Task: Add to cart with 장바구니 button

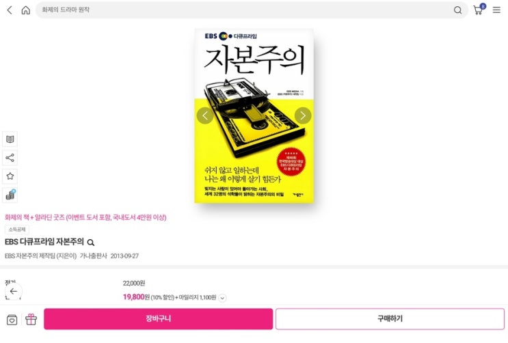Action: pos(158,318)
